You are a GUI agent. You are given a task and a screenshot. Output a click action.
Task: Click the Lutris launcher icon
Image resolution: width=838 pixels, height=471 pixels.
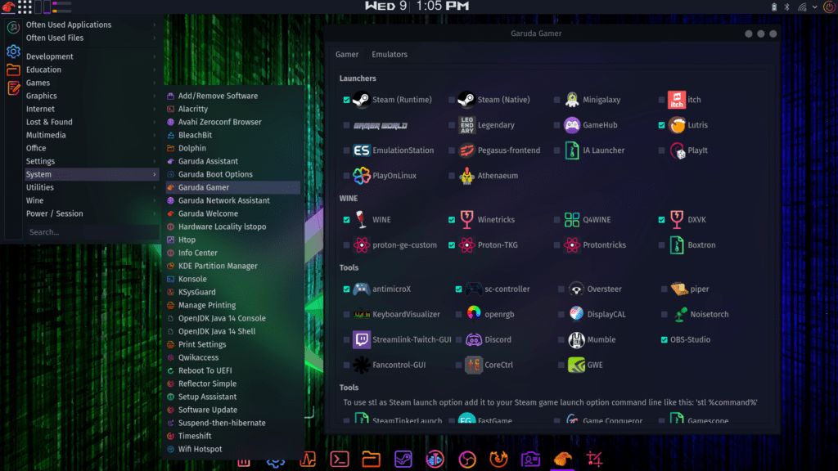[x=677, y=125]
